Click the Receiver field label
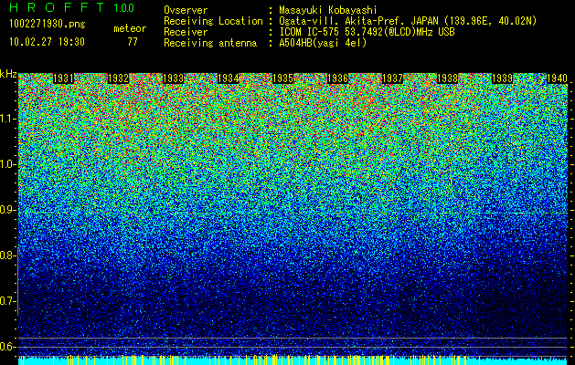The image size is (575, 365). [186, 32]
